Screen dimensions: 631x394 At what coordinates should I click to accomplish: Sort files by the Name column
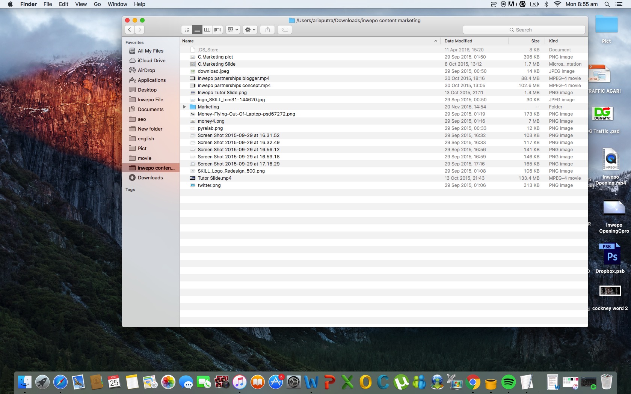(x=310, y=41)
